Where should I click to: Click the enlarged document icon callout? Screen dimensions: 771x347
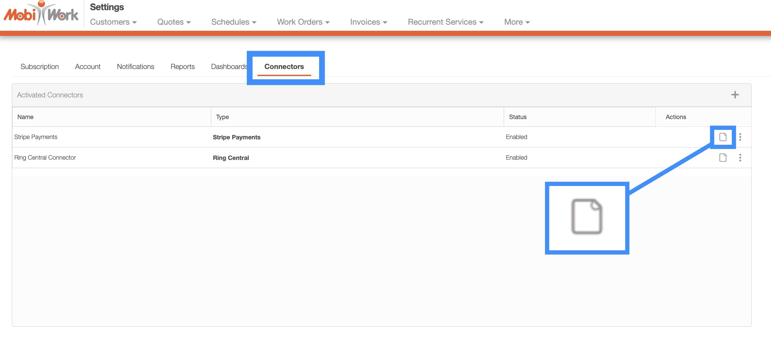[587, 217]
